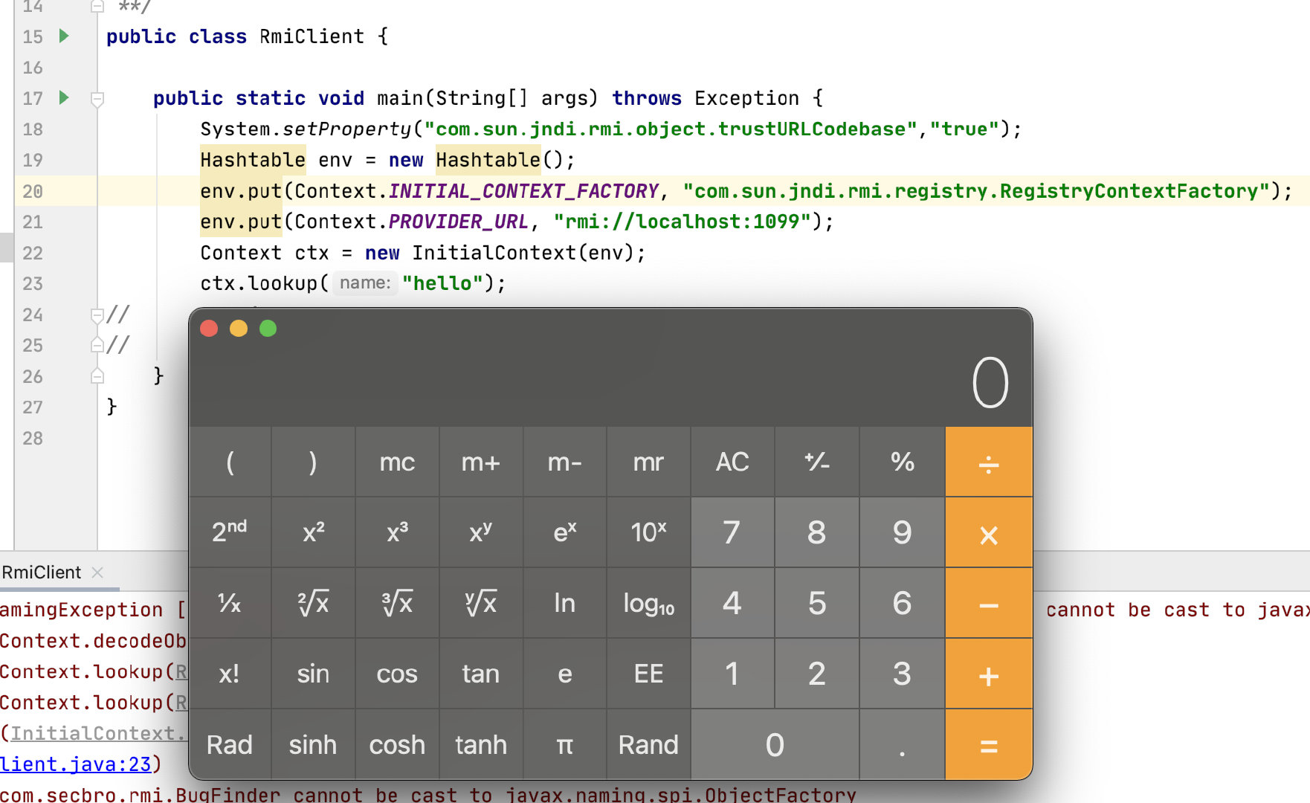Click the x factorial key
1310x803 pixels.
point(230,674)
